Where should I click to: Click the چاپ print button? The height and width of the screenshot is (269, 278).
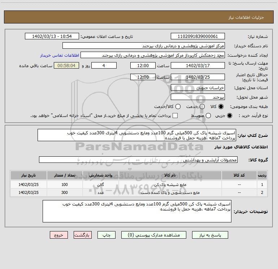pos(107,235)
